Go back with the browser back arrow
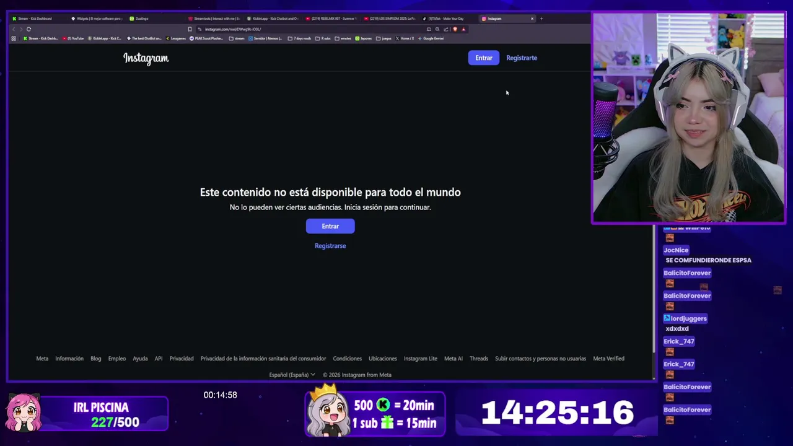Viewport: 793px width, 446px height. pyautogui.click(x=14, y=29)
